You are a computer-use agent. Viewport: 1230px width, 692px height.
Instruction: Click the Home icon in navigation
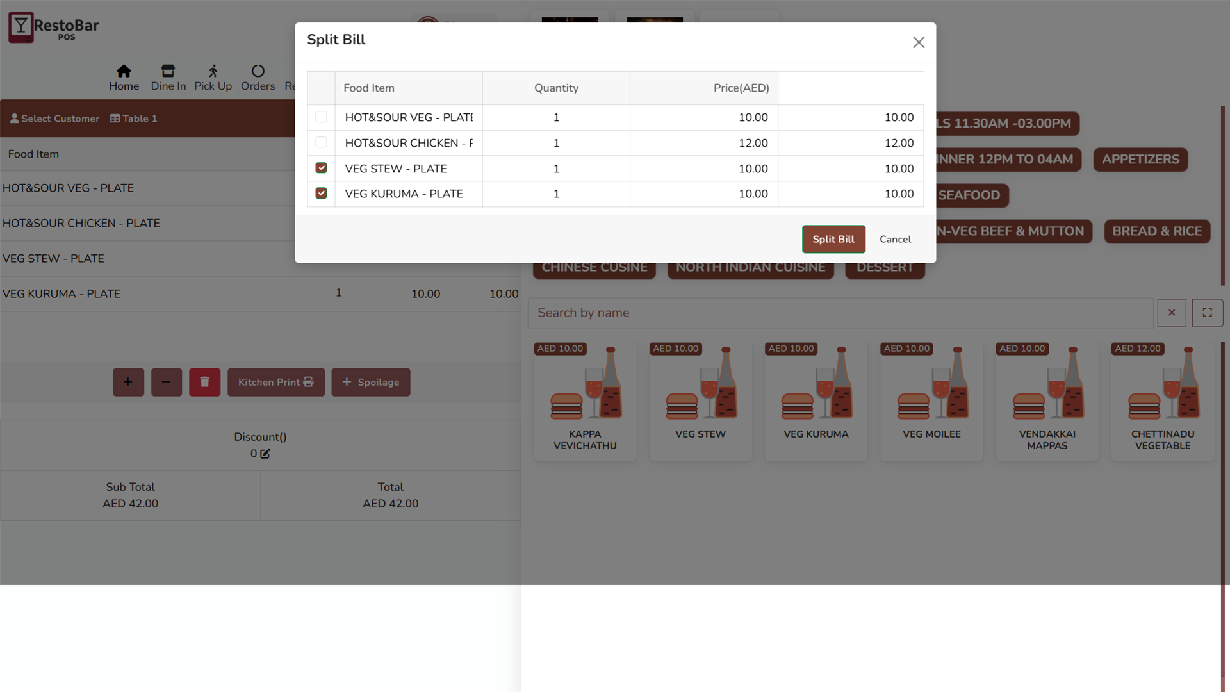click(x=124, y=71)
